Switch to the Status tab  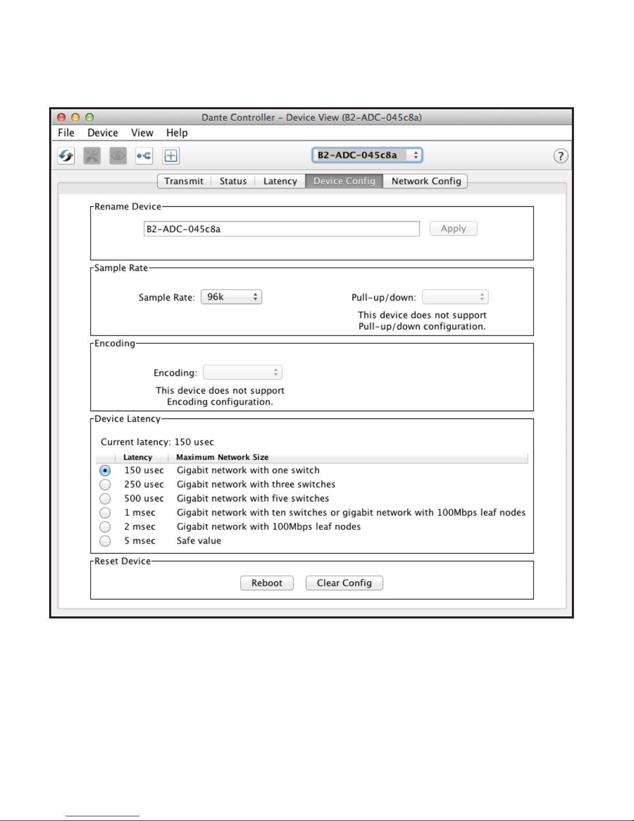tap(233, 181)
